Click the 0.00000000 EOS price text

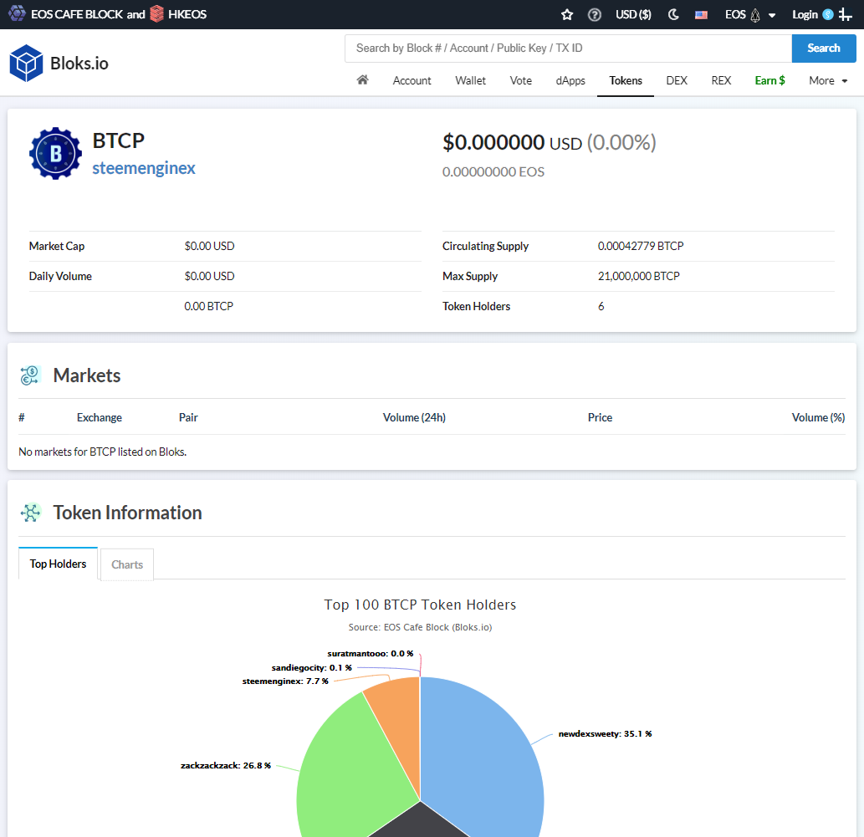pyautogui.click(x=493, y=172)
